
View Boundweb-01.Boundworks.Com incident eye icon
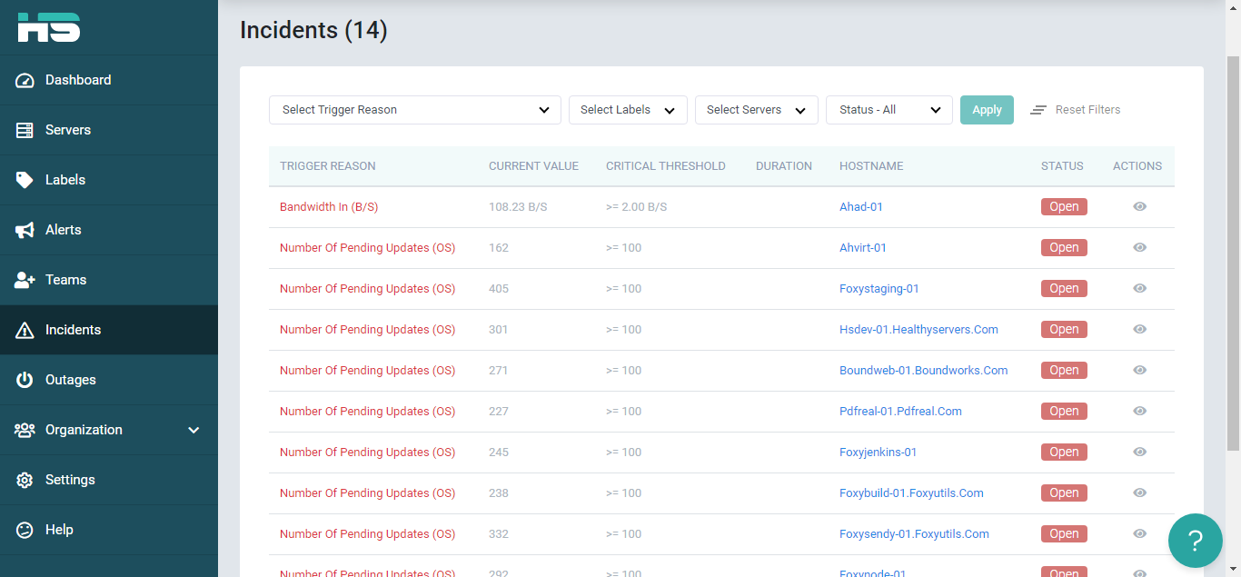pos(1139,371)
